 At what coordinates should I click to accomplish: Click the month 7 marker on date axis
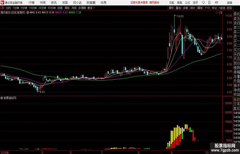[x=102, y=152]
